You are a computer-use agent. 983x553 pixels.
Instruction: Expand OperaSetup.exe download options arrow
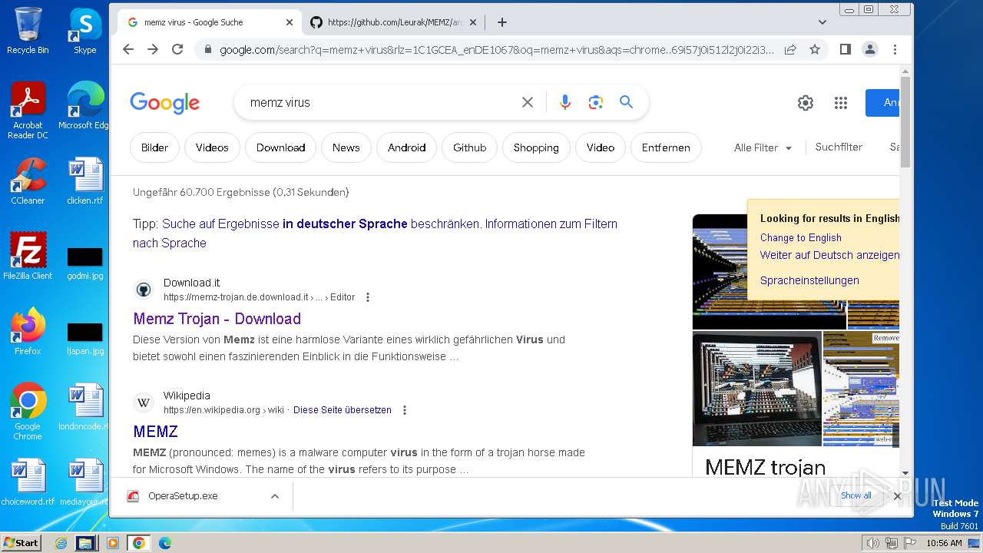click(x=275, y=496)
